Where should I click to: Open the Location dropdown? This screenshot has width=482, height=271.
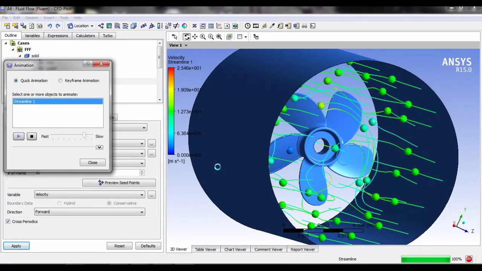(x=80, y=26)
